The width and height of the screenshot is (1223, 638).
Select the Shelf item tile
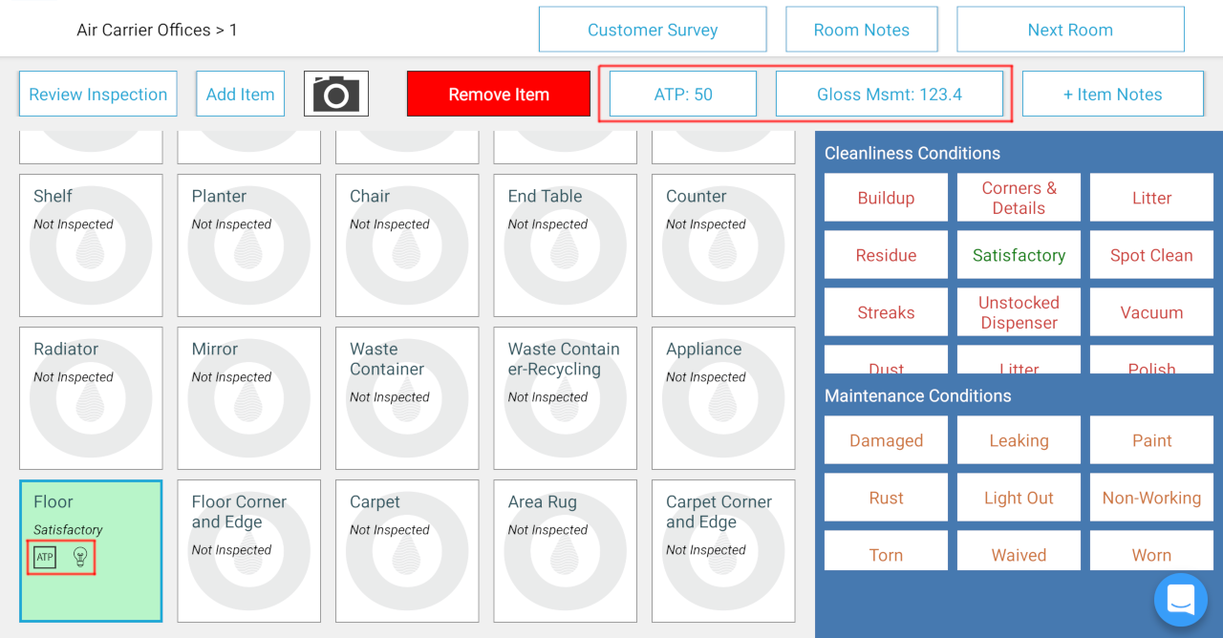point(91,245)
